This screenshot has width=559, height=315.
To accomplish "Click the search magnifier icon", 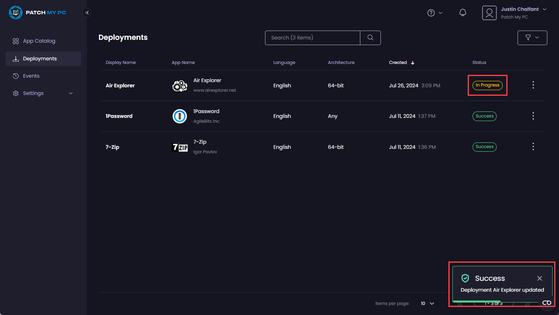I will 370,38.
